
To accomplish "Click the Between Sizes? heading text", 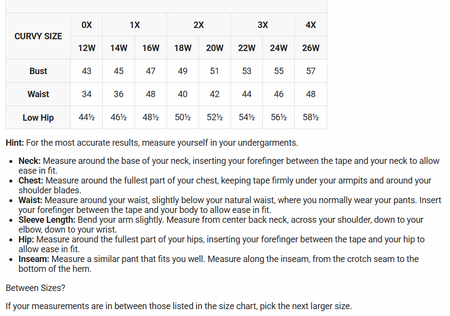I will (35, 288).
